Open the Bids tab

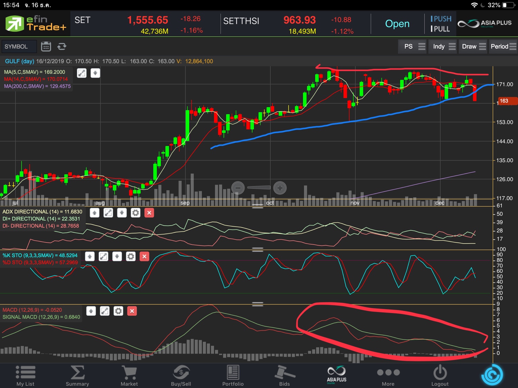(x=285, y=376)
